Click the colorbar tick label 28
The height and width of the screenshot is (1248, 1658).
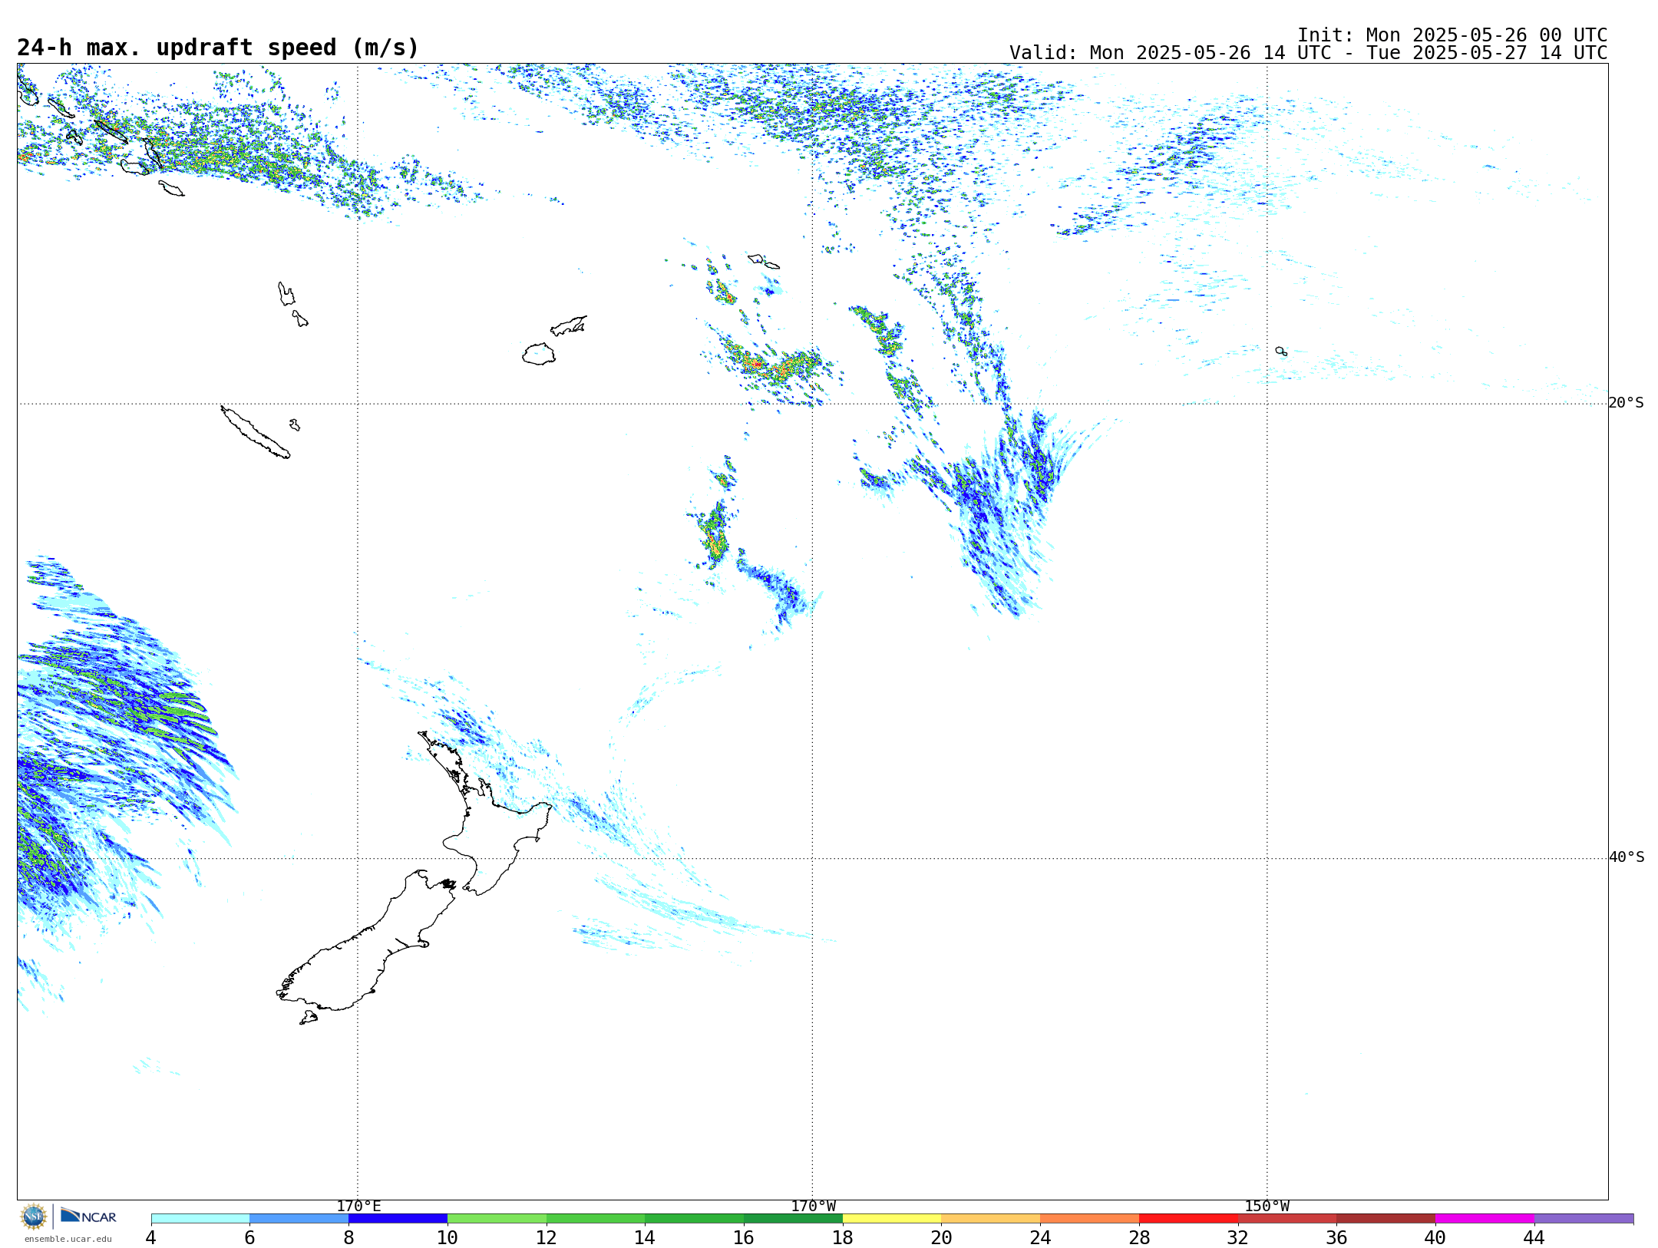pyautogui.click(x=1139, y=1237)
